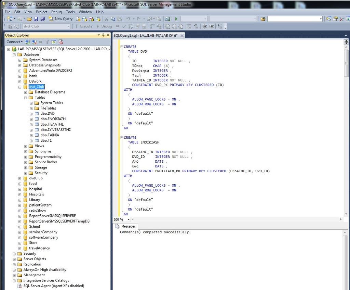The width and height of the screenshot is (350, 290).
Task: Select SQL Server Agent node
Action: [54, 286]
